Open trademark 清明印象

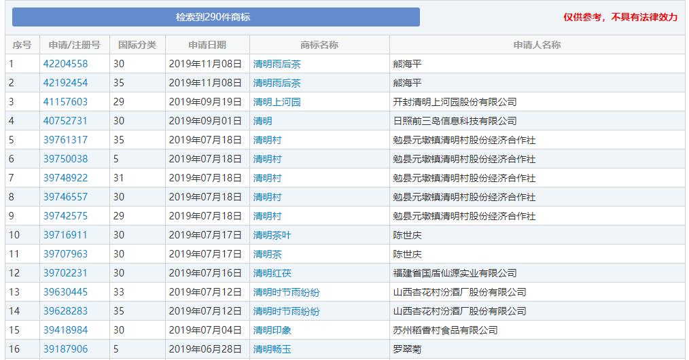272,330
